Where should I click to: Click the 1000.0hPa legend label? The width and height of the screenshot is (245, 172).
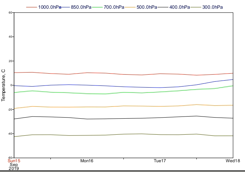[50, 7]
